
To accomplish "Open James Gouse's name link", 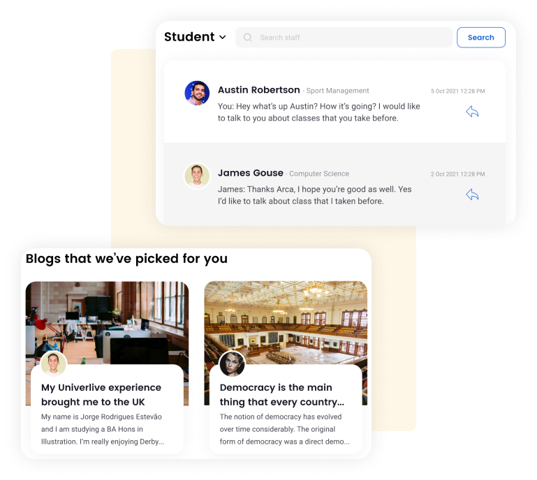I will pos(251,173).
